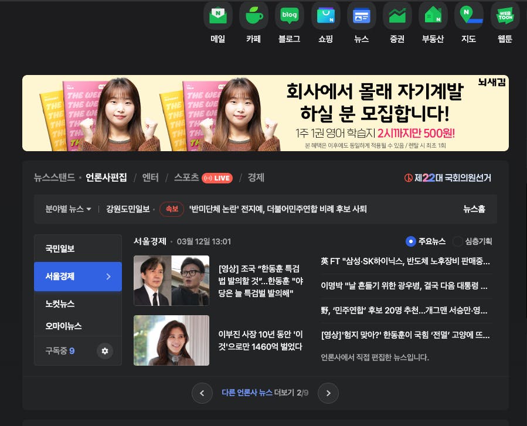Open the 이부진 사장 1460억 article title
Image resolution: width=527 pixels, height=426 pixels.
[260, 340]
